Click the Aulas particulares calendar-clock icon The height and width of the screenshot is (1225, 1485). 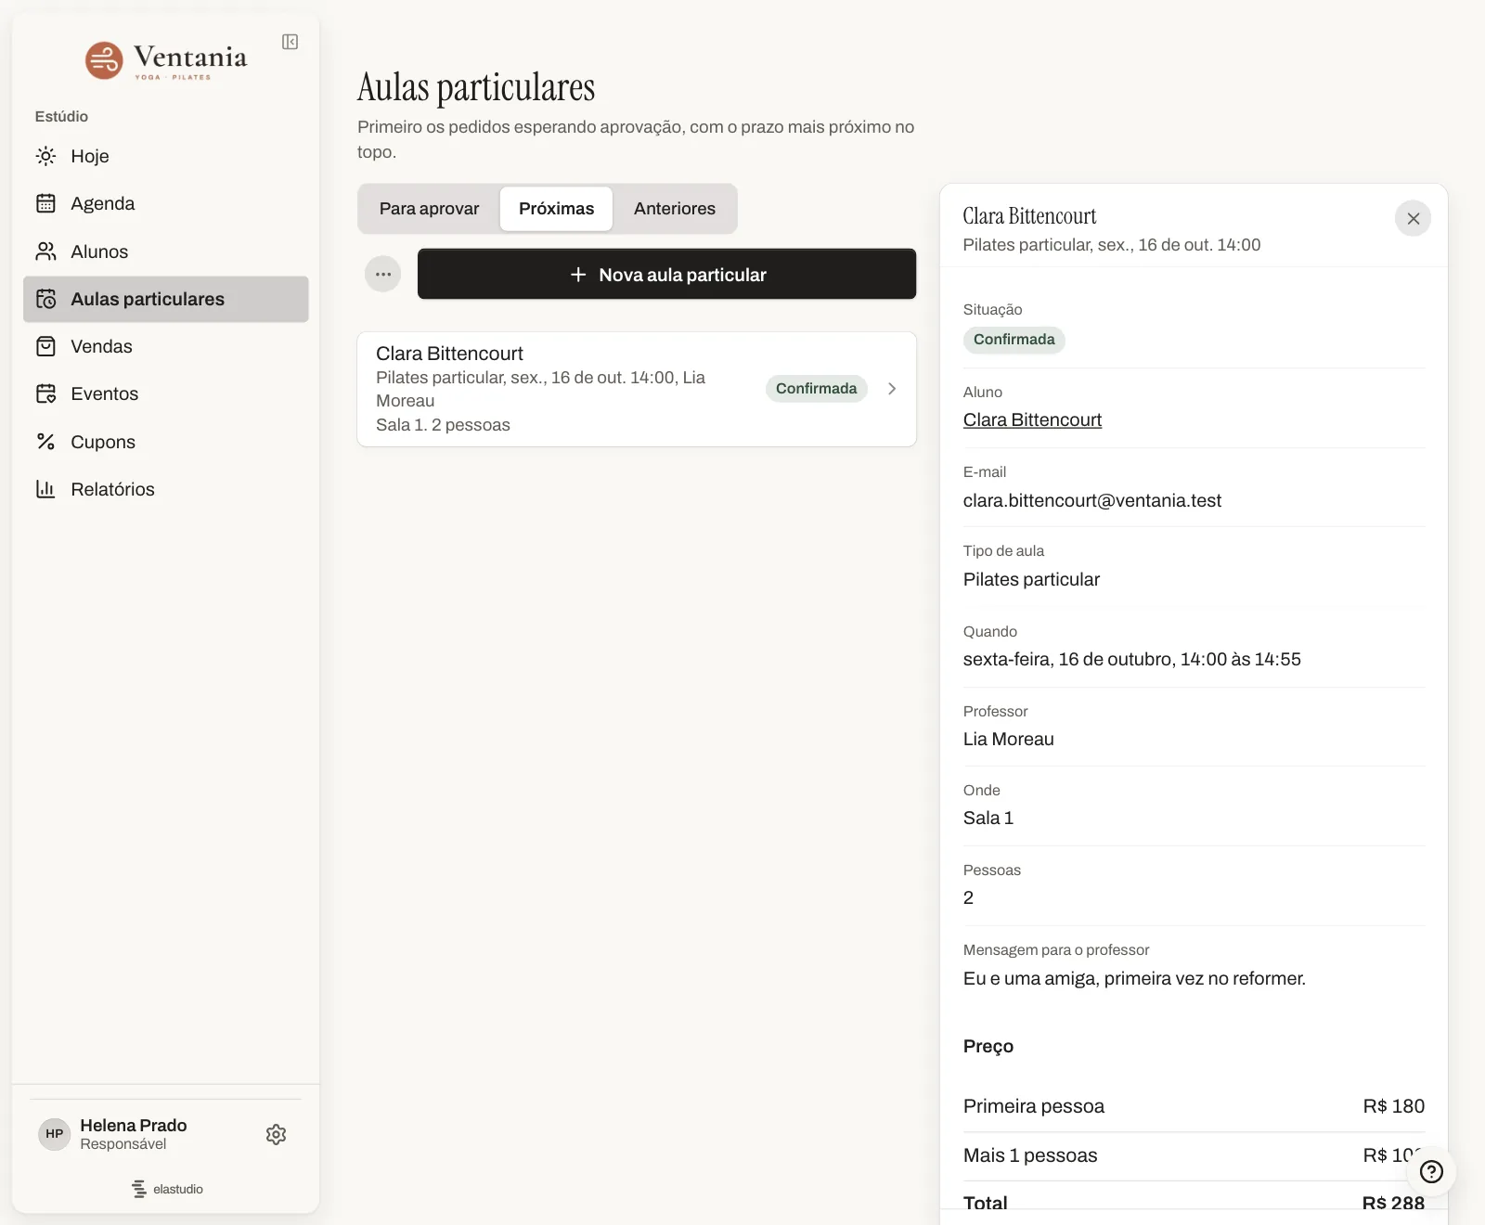45,299
